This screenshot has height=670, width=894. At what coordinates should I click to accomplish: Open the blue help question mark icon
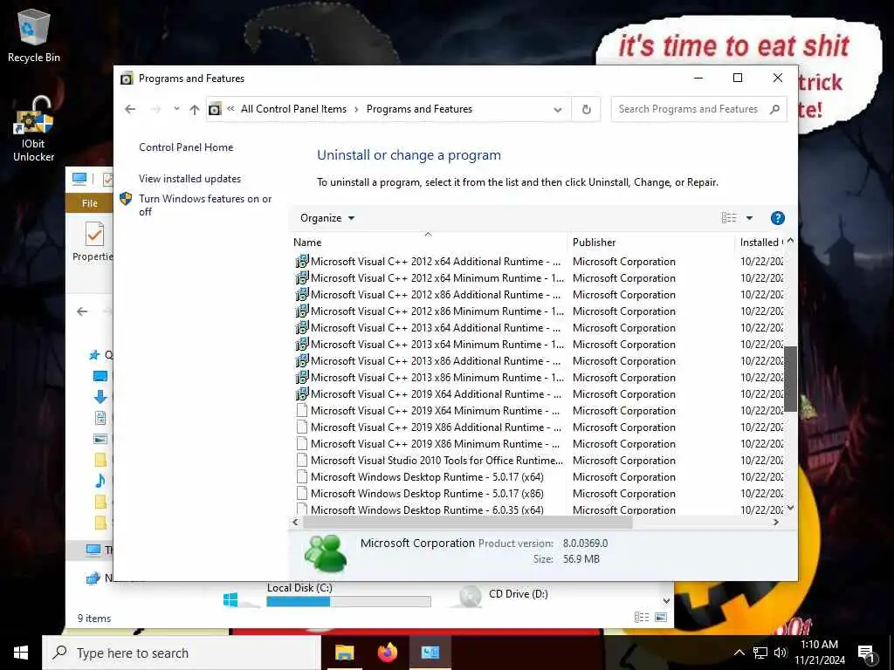tap(777, 218)
